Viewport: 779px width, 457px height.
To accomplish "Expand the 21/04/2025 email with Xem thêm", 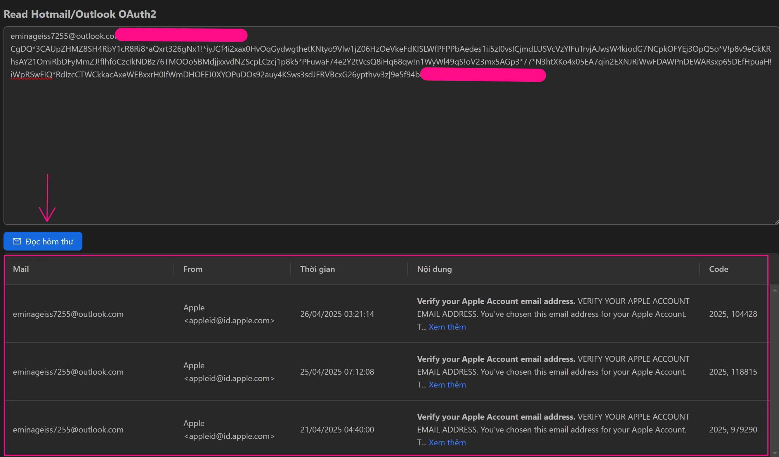I will click(x=447, y=442).
